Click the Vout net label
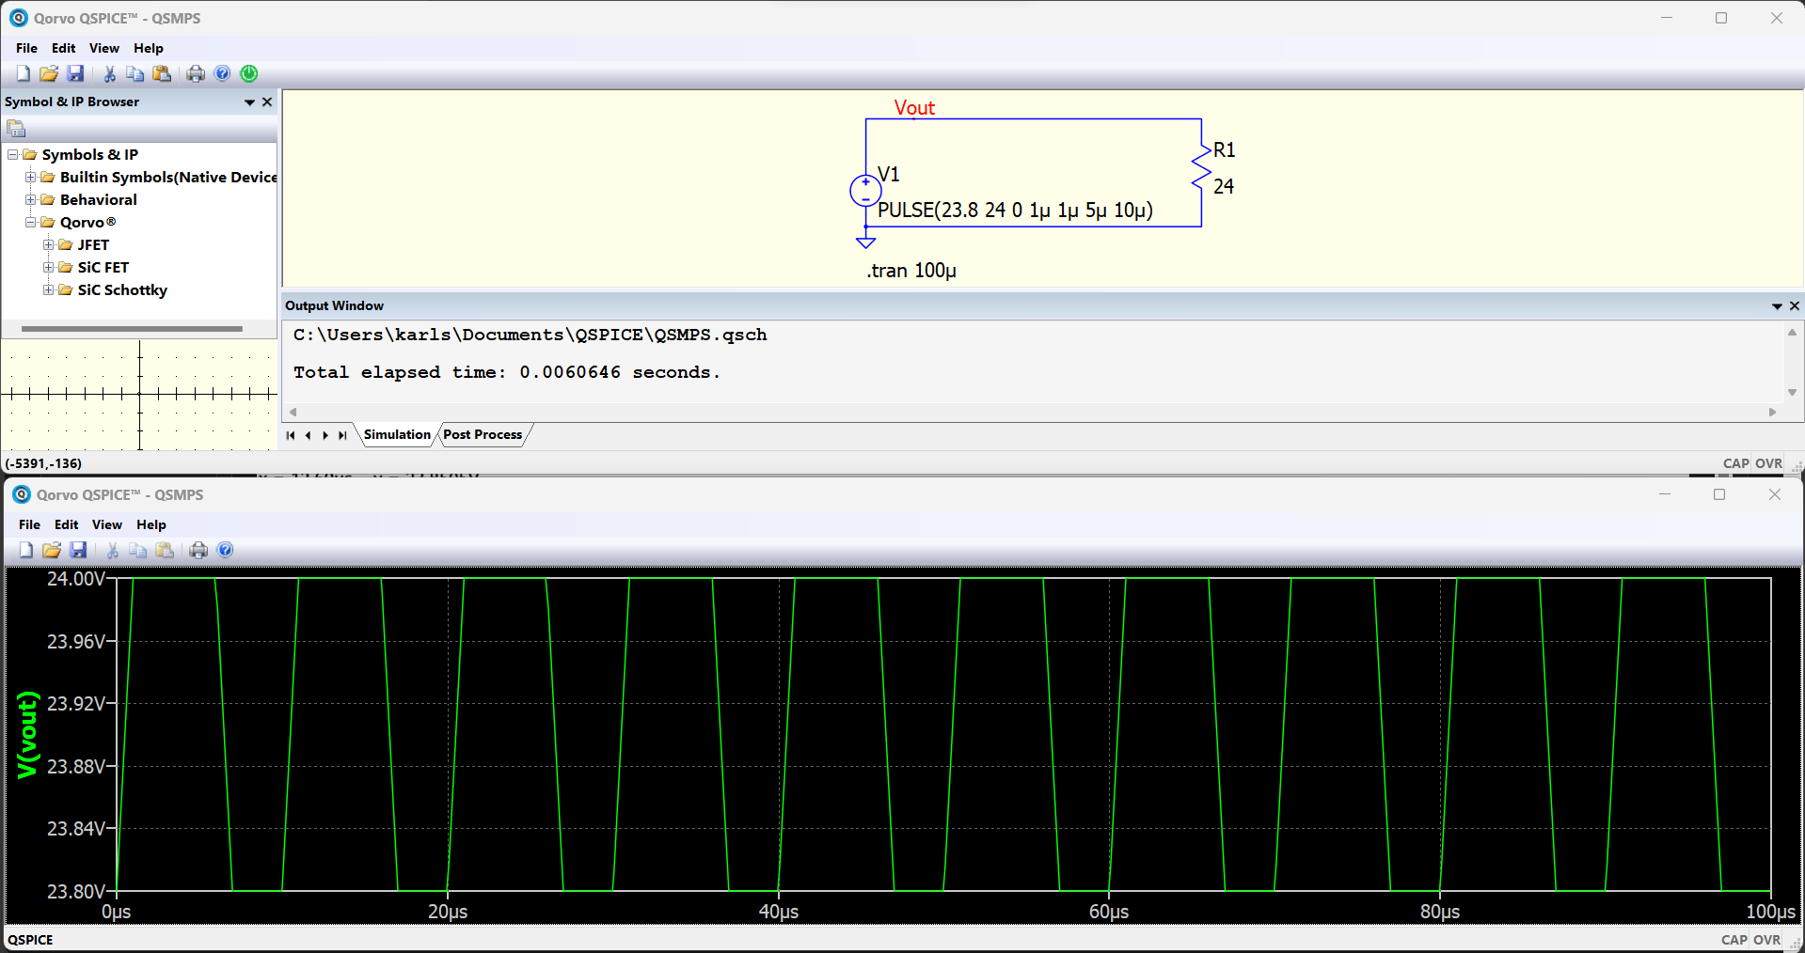This screenshot has width=1805, height=953. point(914,107)
